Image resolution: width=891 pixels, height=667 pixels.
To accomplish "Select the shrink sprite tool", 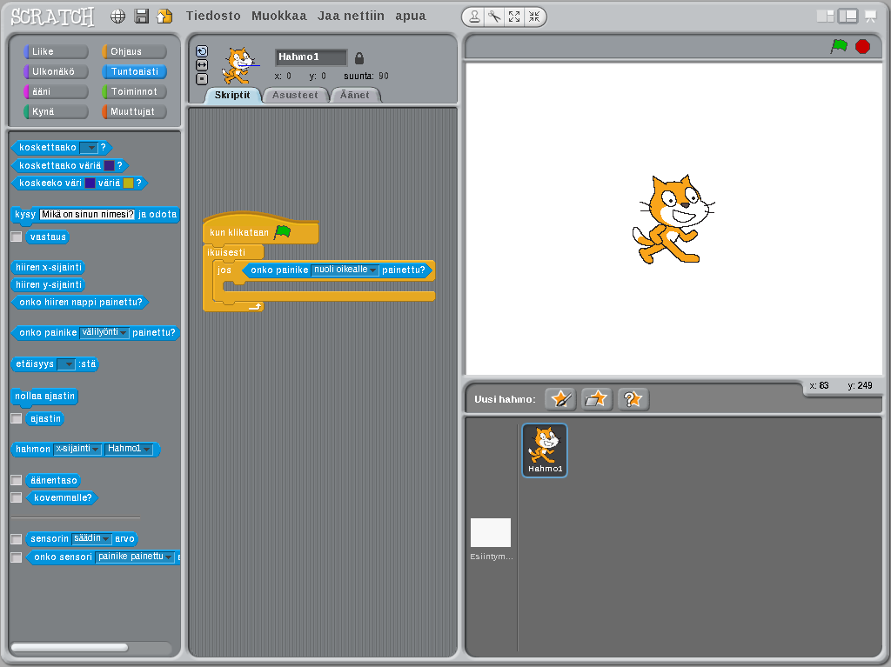I will coord(534,17).
